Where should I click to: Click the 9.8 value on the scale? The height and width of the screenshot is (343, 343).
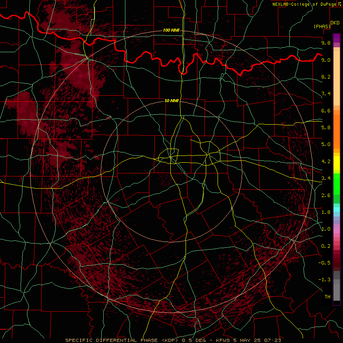coord(326,43)
